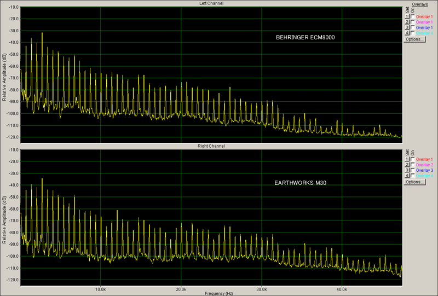Click the 40.0k frequency axis tick

342,289
